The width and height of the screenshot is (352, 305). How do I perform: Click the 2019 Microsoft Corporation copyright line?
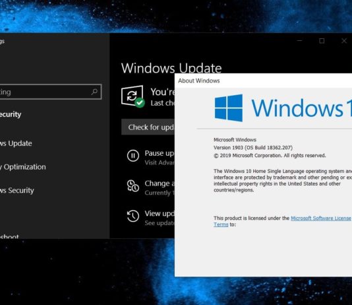point(270,156)
